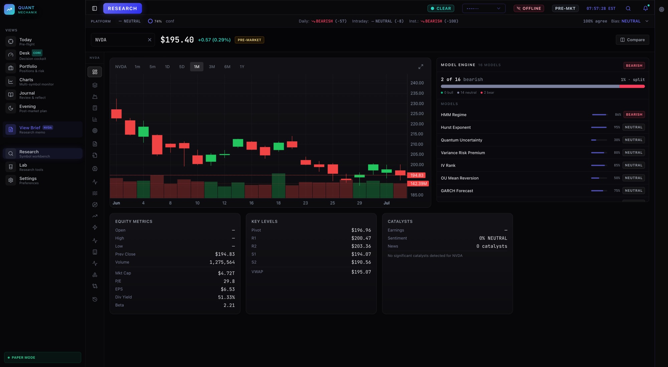Open the Today pre-flight view

42,42
